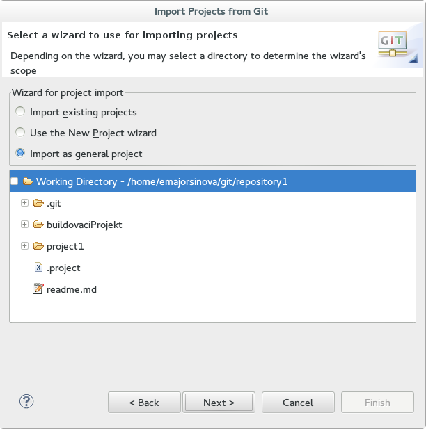Click the buildovaciProjekt folder icon
This screenshot has width=426, height=429.
(38, 225)
